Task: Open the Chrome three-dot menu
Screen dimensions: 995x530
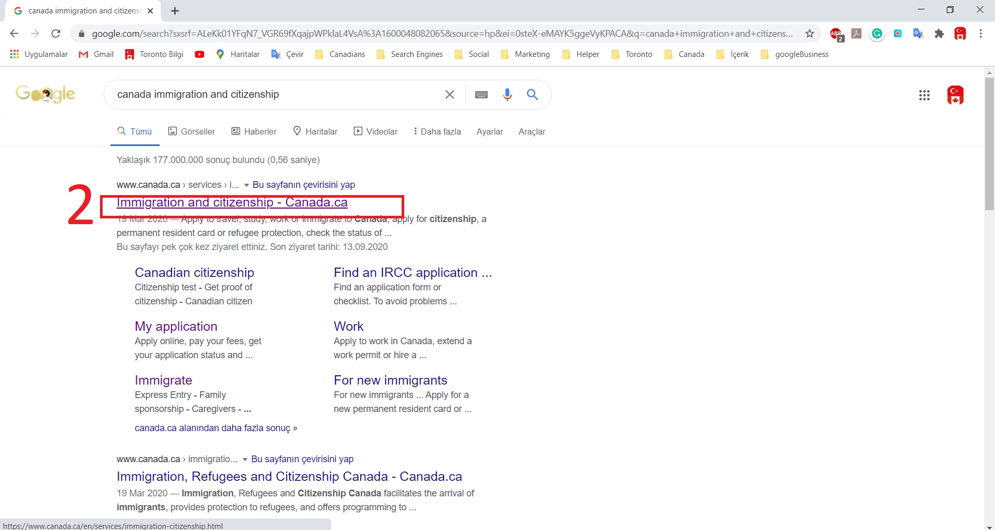Action: pyautogui.click(x=980, y=34)
